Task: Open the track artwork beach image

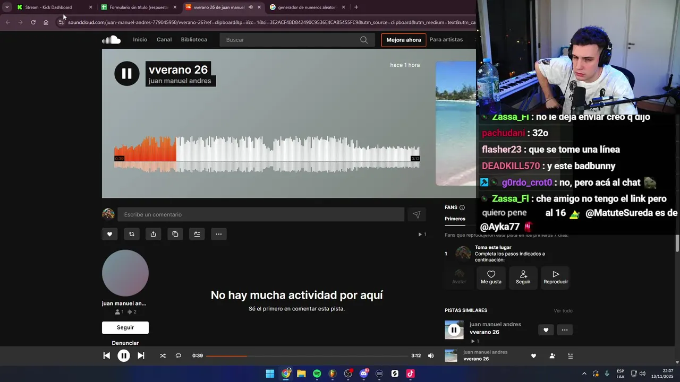Action: pyautogui.click(x=456, y=124)
